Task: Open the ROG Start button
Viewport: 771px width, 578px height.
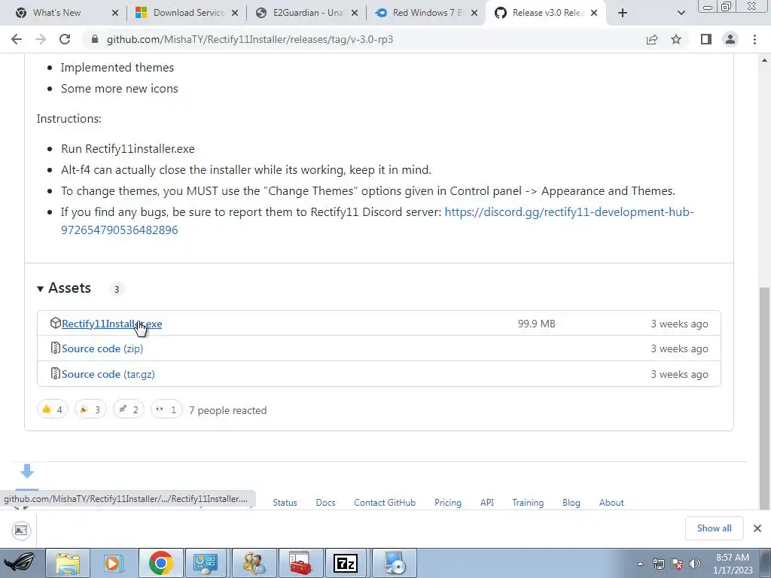Action: pyautogui.click(x=20, y=563)
